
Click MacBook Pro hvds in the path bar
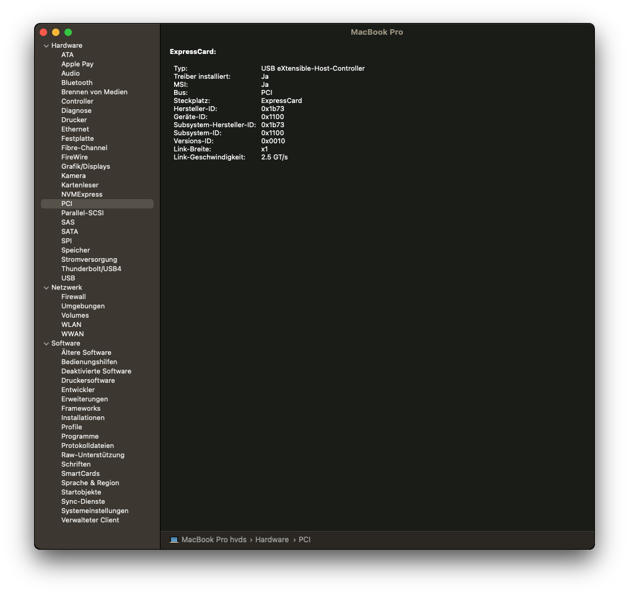[x=214, y=540]
